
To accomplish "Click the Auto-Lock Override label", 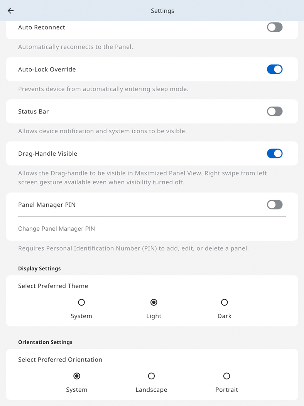I will pyautogui.click(x=47, y=70).
